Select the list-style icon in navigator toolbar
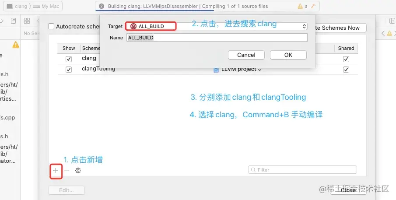The image size is (396, 200). click(14, 21)
